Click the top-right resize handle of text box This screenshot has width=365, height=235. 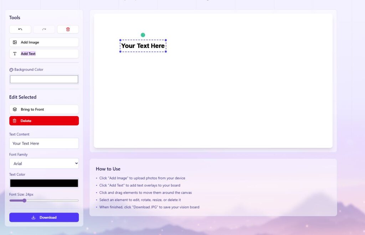click(166, 40)
